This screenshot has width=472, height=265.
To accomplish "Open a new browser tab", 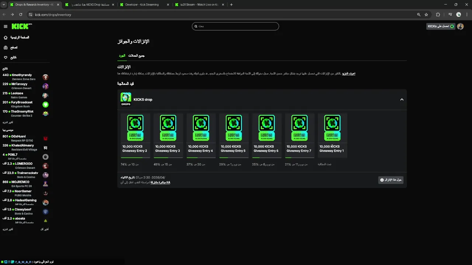I will 231,5.
